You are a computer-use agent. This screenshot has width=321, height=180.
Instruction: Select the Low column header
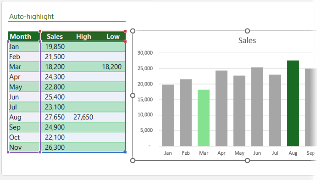click(113, 36)
